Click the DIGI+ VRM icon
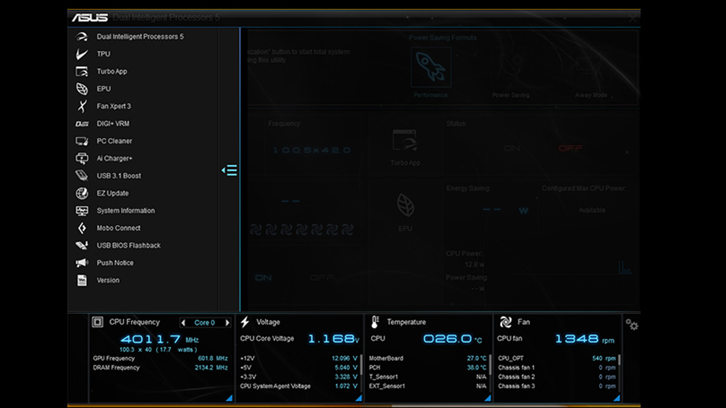This screenshot has width=726, height=408. [82, 124]
